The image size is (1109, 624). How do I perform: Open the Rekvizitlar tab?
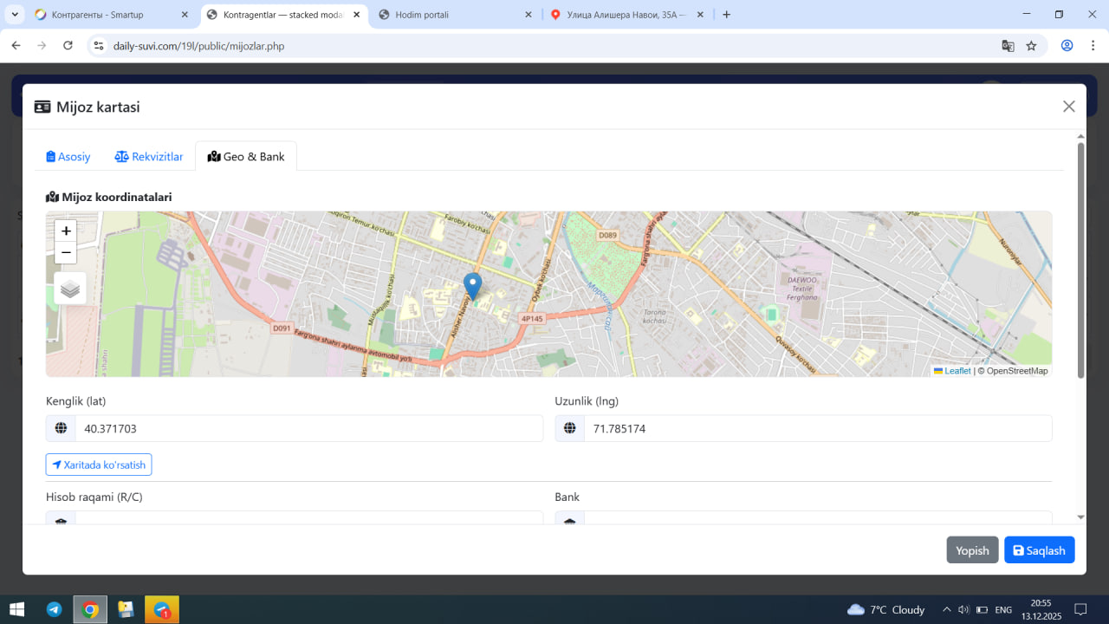tap(149, 157)
